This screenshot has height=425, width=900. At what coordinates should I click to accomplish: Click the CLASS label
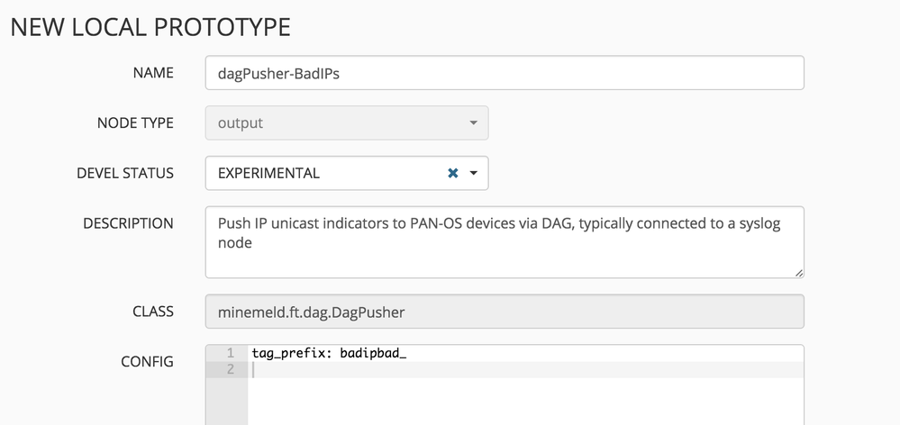152,312
